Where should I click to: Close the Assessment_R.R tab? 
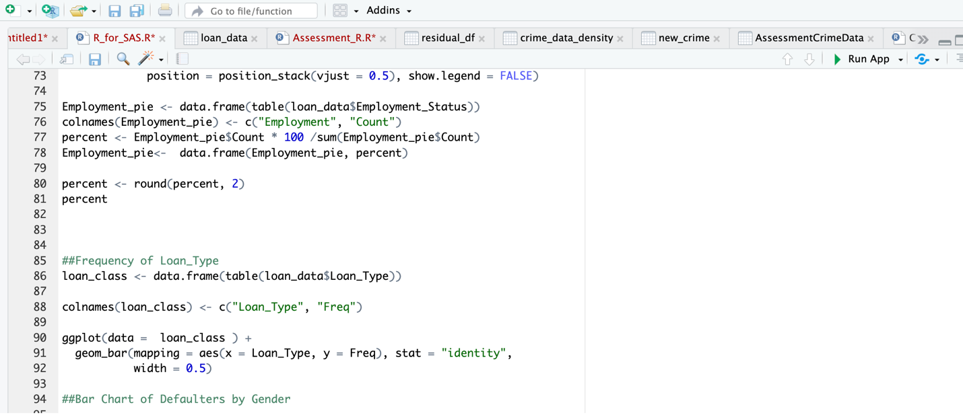(x=383, y=39)
